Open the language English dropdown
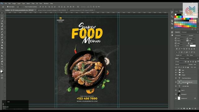 pyautogui.click(x=181, y=55)
